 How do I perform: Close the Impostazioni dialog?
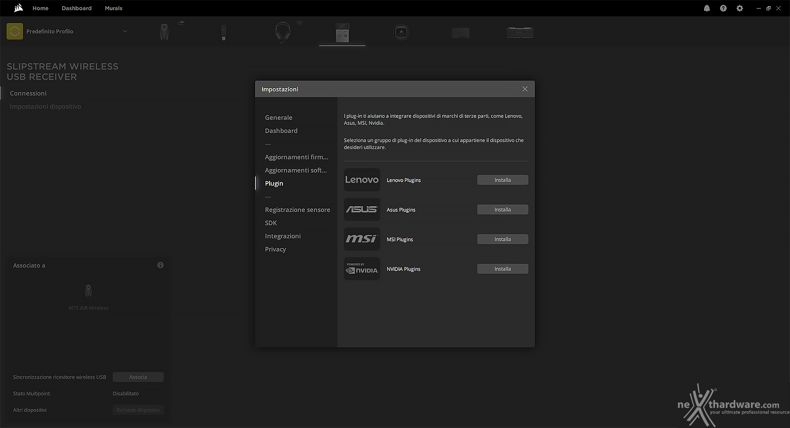525,89
